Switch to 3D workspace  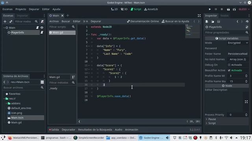[x=124, y=9]
